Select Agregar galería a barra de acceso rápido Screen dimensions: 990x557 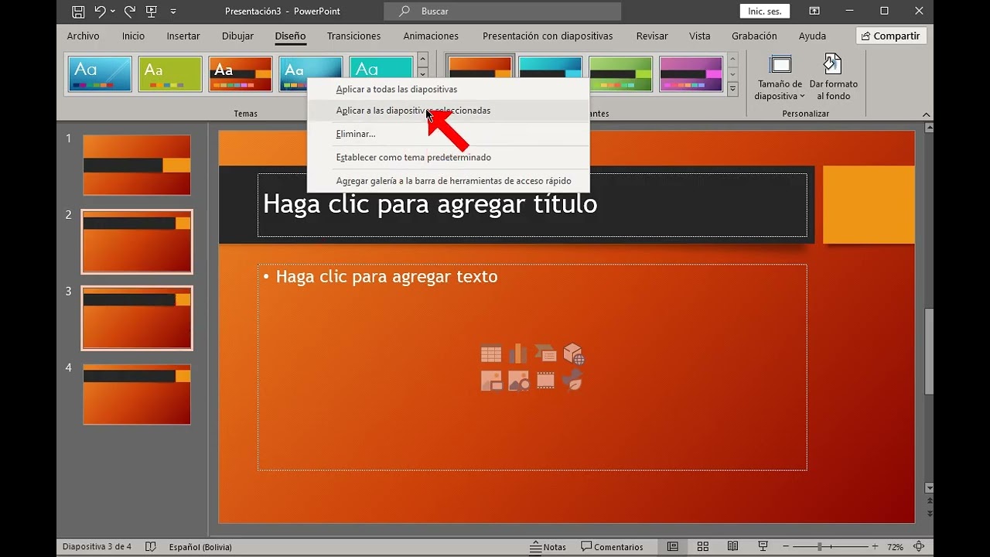(449, 181)
